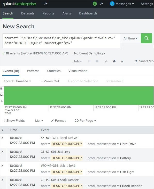Show Fields sidebar toggle

[x=14, y=120]
